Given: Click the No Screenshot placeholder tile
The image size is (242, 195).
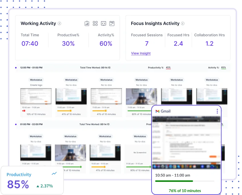Looking at the screenshot, I should [140, 153].
